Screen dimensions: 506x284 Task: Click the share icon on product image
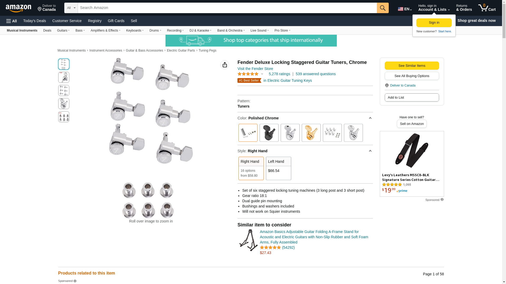tap(225, 65)
